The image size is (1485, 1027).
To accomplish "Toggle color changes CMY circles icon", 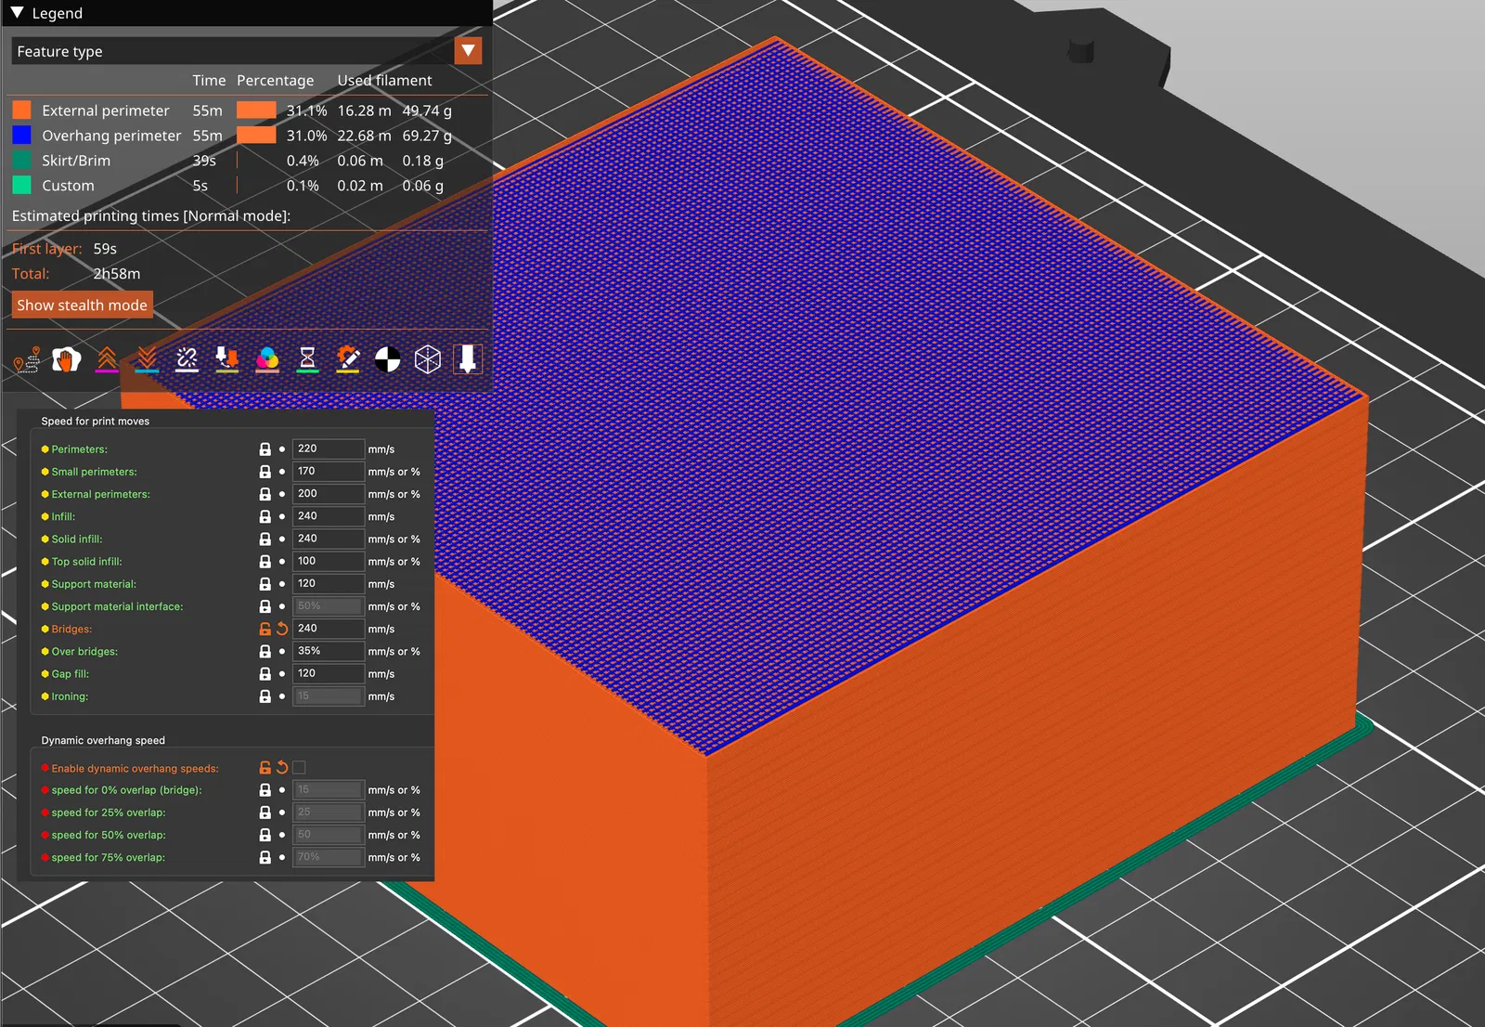I will click(267, 359).
